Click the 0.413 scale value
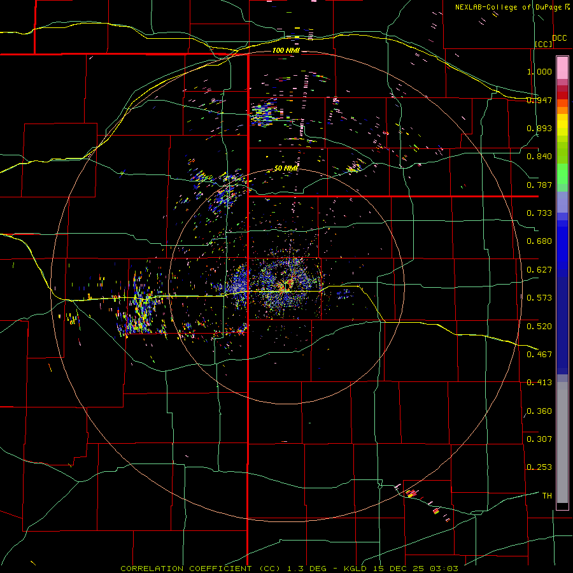 pos(539,383)
